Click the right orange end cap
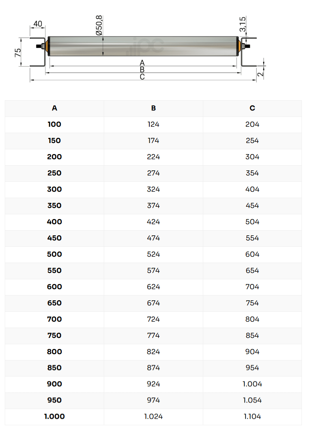The height and width of the screenshot is (431, 309). pos(240,46)
